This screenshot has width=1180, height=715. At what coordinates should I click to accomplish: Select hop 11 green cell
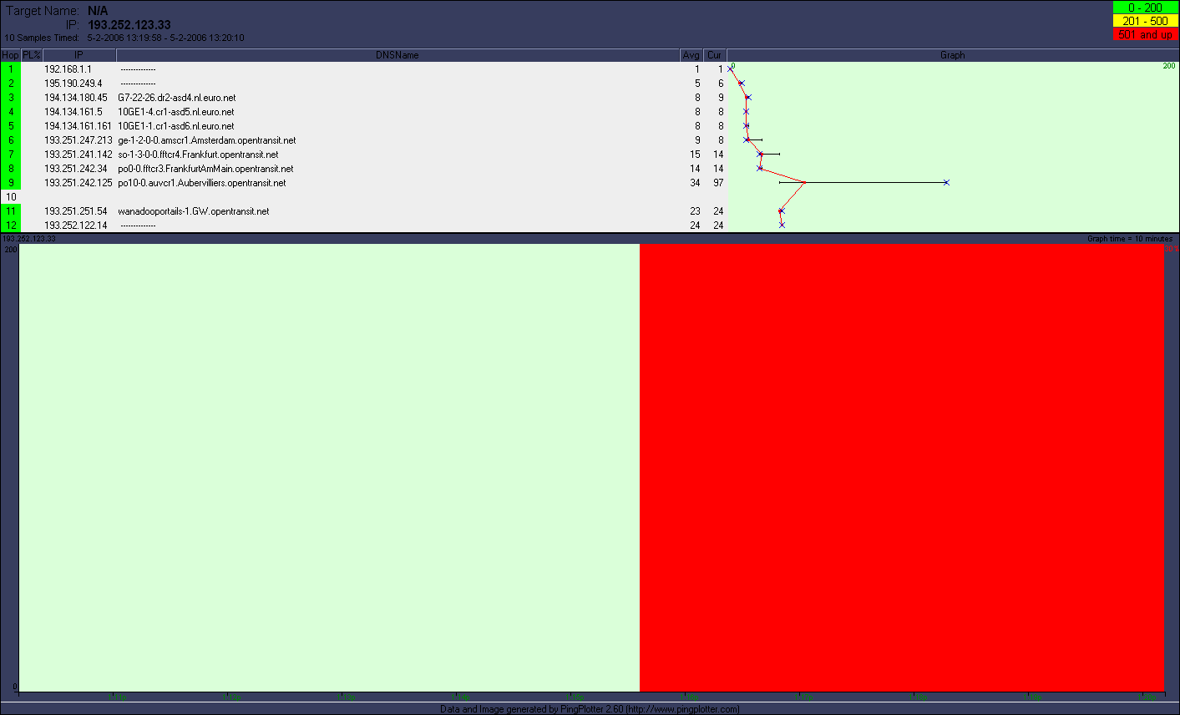[11, 211]
